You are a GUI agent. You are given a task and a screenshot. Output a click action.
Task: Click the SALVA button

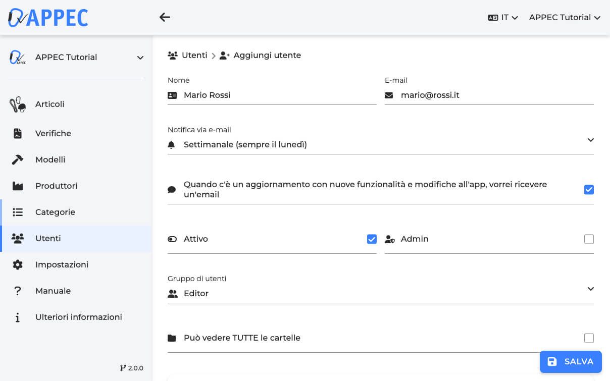571,361
